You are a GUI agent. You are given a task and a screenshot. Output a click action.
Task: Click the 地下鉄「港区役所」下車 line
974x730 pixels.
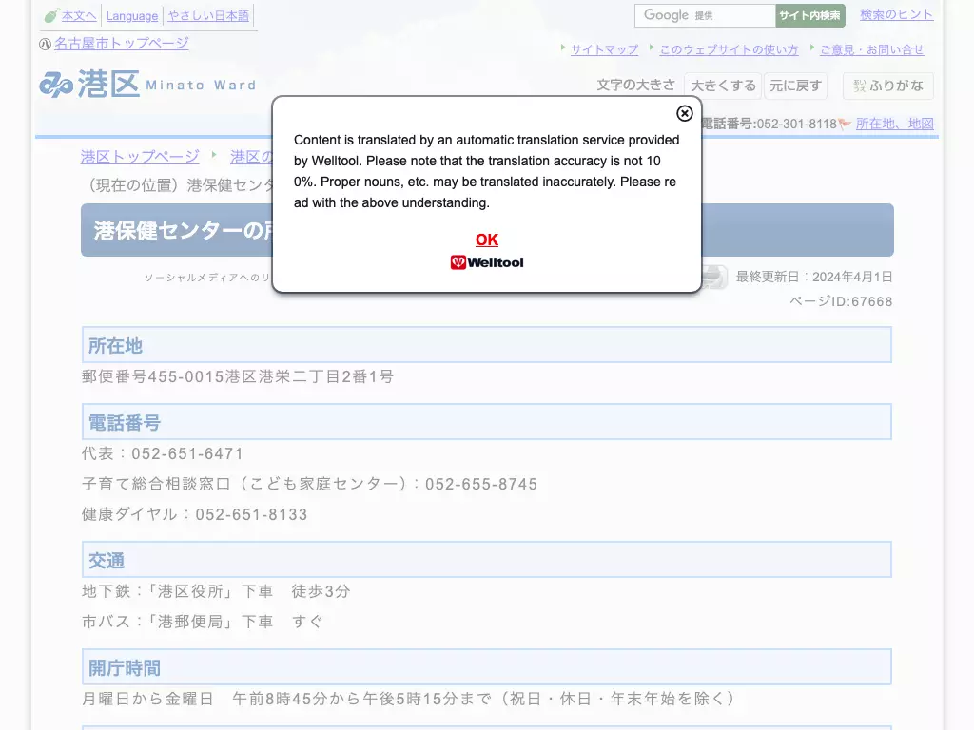[216, 591]
